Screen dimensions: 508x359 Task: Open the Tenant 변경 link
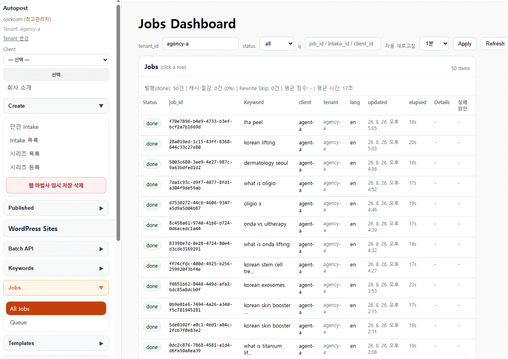(16, 38)
